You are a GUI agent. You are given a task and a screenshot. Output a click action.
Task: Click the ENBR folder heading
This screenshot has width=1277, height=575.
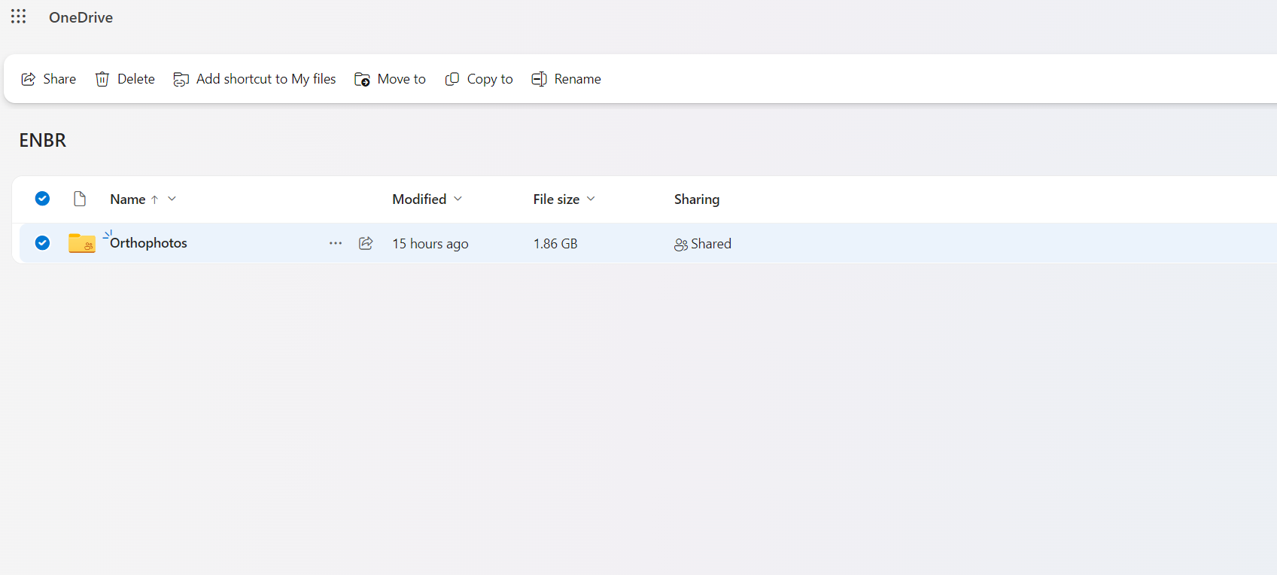pos(43,141)
